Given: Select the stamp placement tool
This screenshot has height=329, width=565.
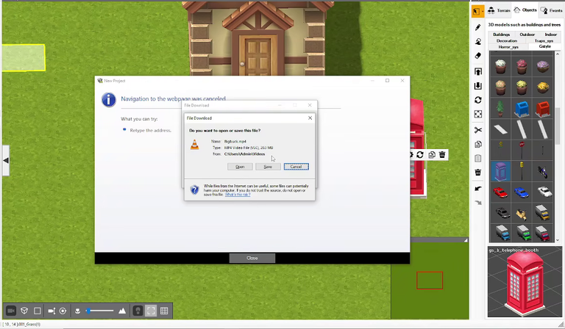Looking at the screenshot, I should (x=477, y=41).
